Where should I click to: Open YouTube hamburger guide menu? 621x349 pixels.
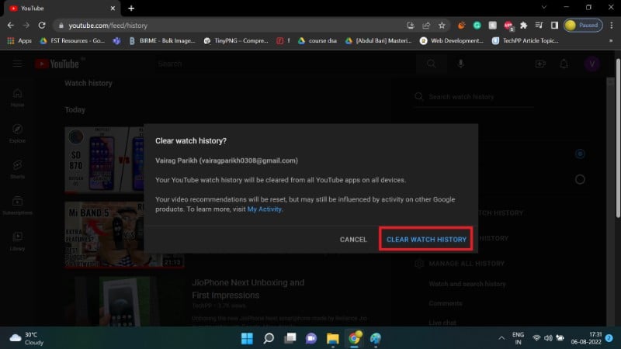point(17,64)
